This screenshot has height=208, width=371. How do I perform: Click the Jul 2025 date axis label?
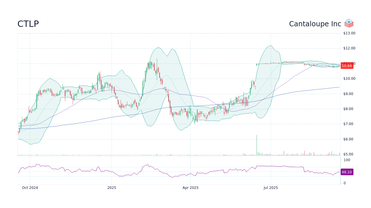click(x=271, y=188)
